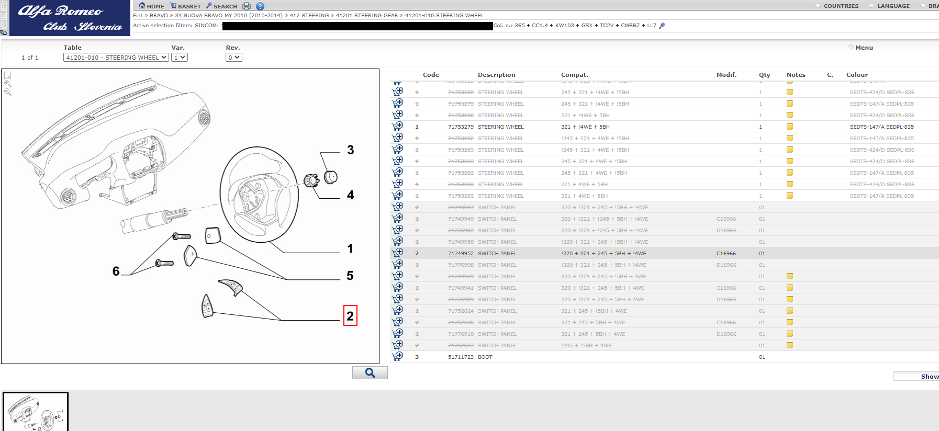Print the current page with the printer icon

click(247, 6)
